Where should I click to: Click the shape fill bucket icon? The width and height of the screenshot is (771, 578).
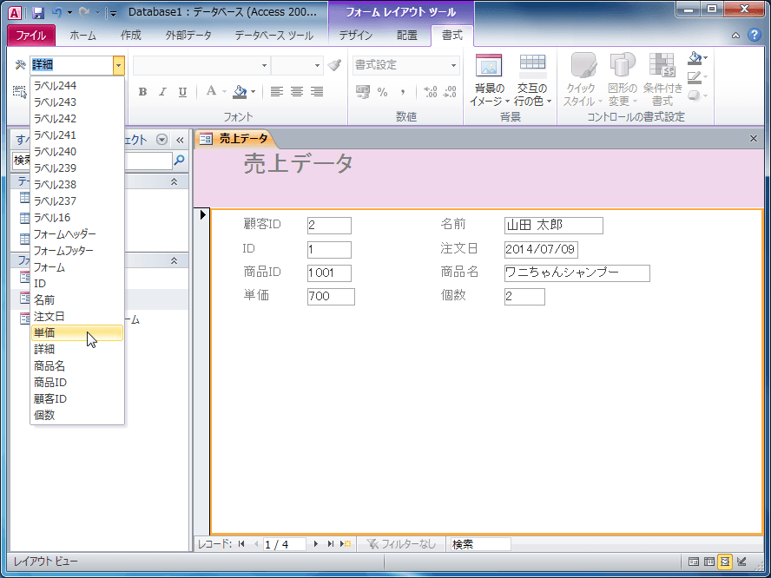(695, 58)
